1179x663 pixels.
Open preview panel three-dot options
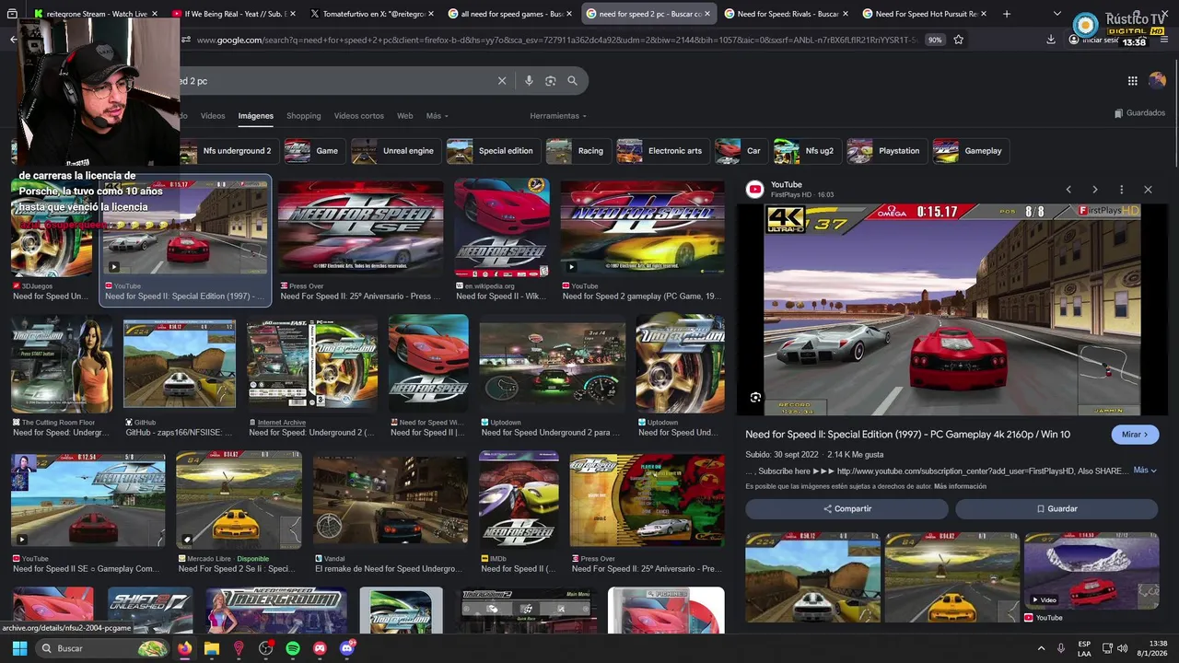pos(1121,190)
